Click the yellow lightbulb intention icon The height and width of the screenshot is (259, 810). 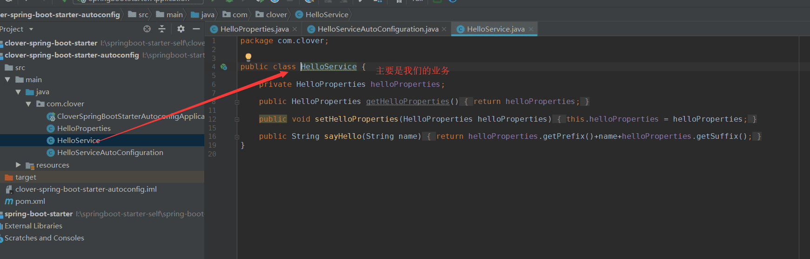coord(248,57)
